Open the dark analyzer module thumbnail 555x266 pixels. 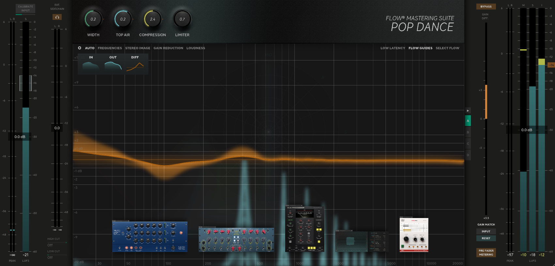tap(362, 241)
